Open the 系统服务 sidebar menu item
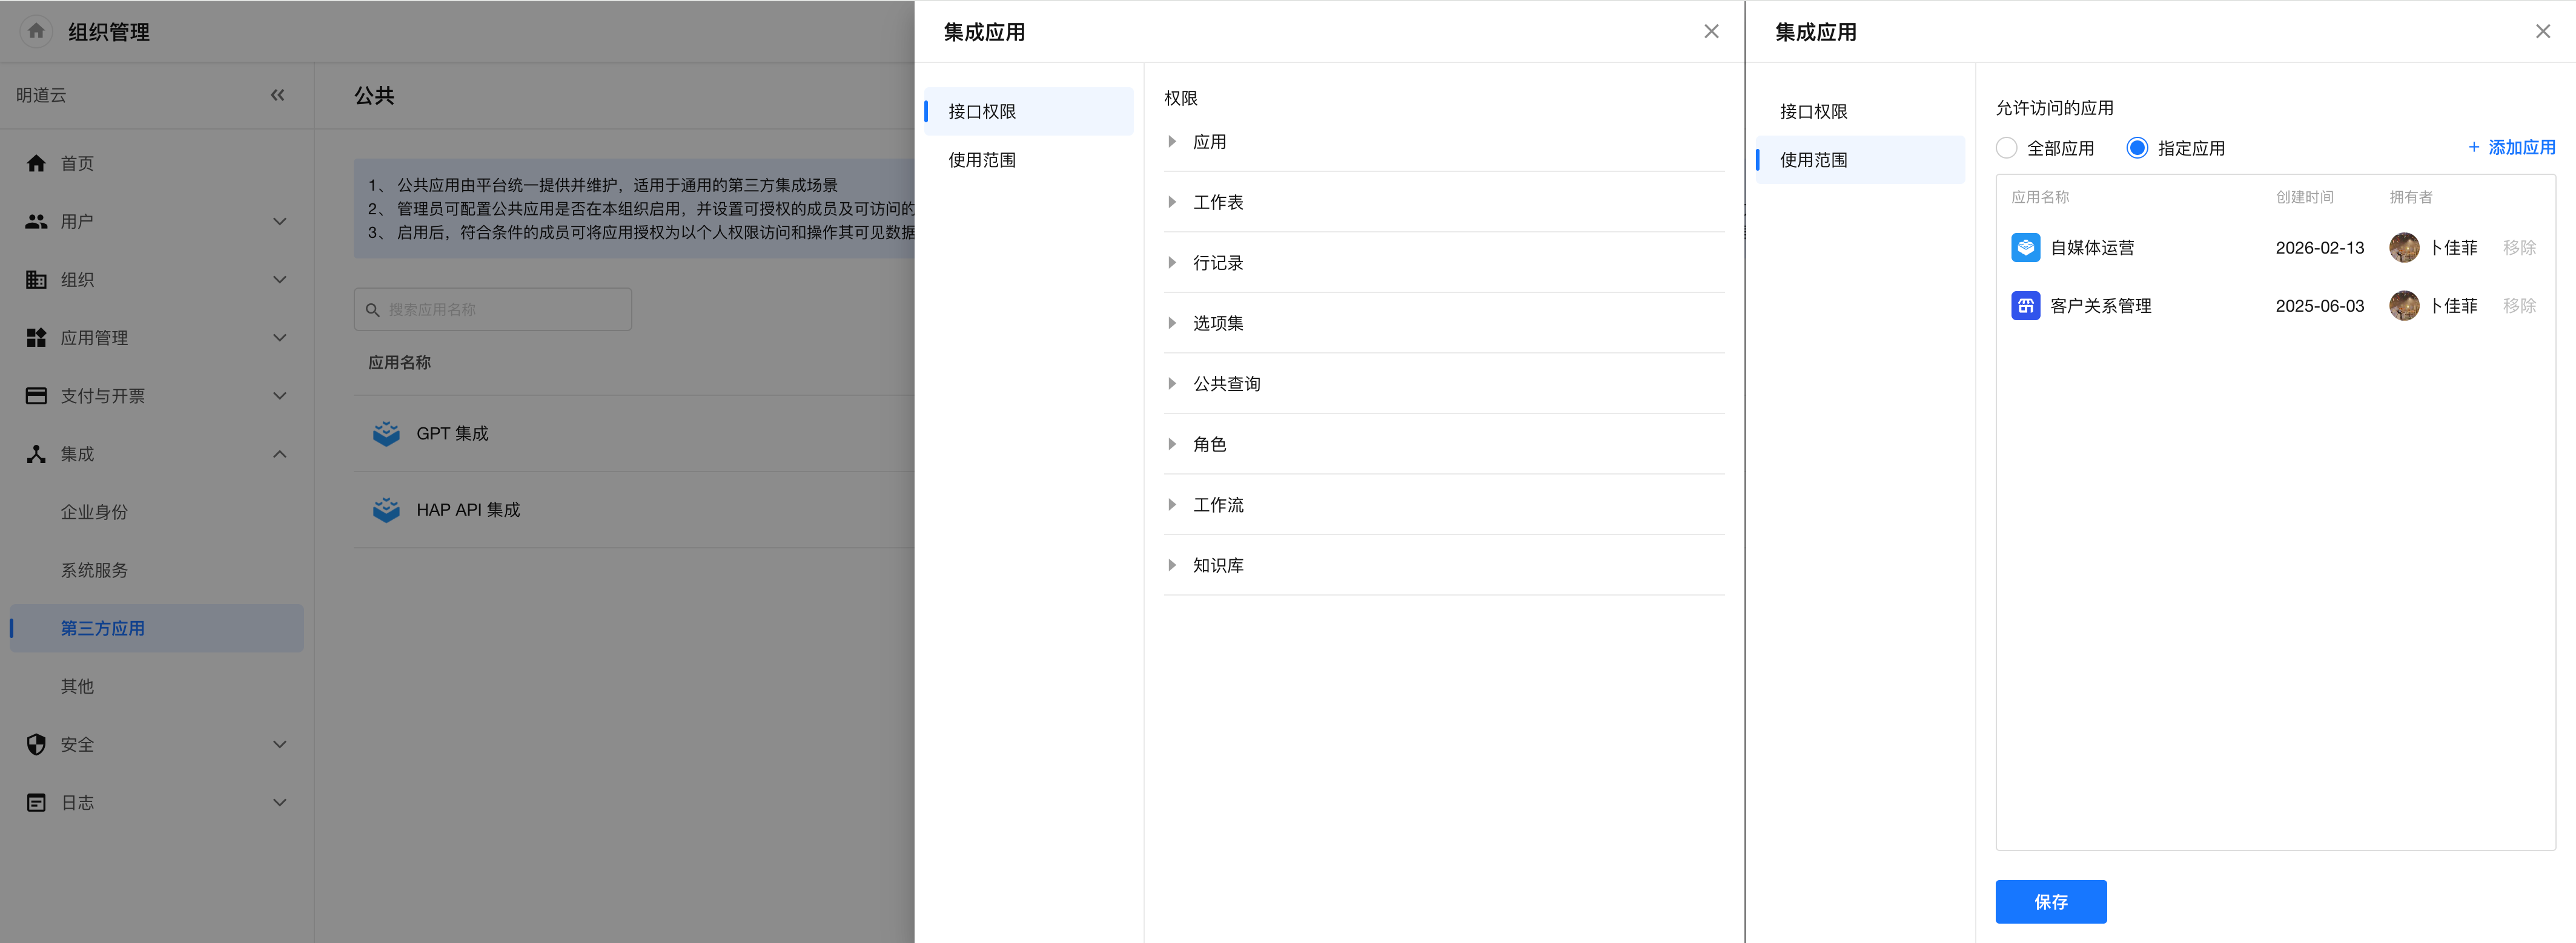2576x943 pixels. click(x=94, y=570)
